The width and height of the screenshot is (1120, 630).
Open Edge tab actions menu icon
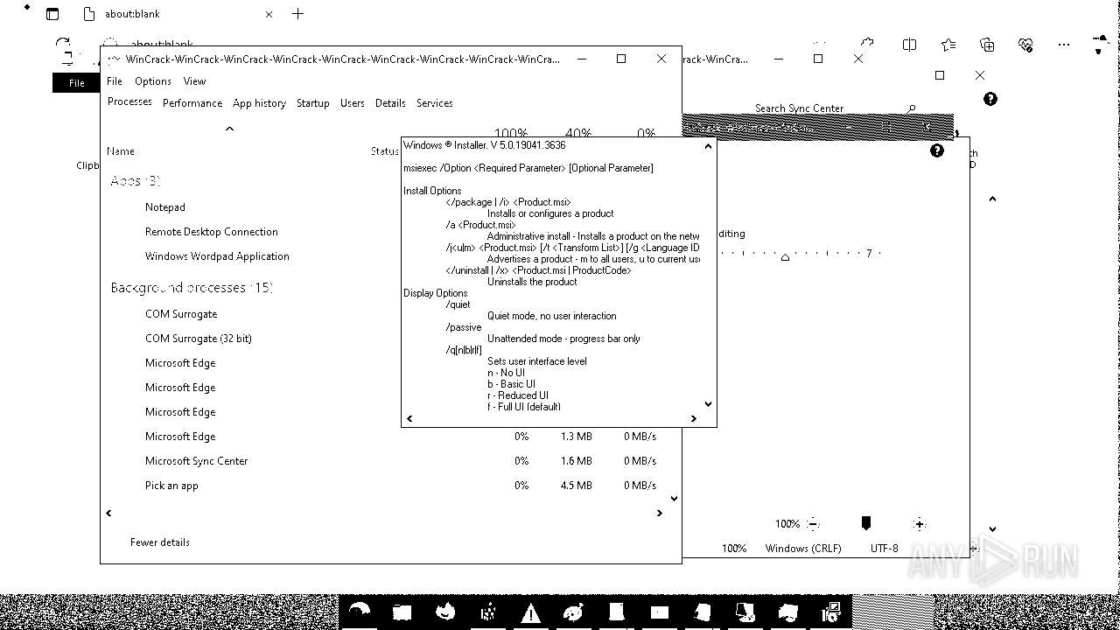(x=52, y=14)
